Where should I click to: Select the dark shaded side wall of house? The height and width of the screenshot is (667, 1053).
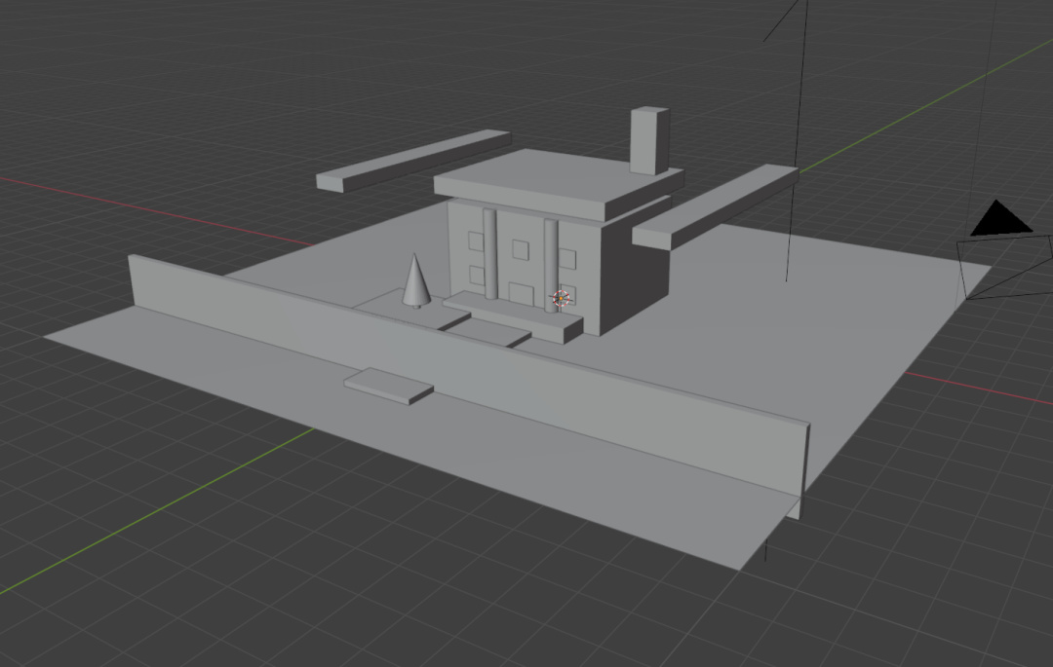(635, 275)
